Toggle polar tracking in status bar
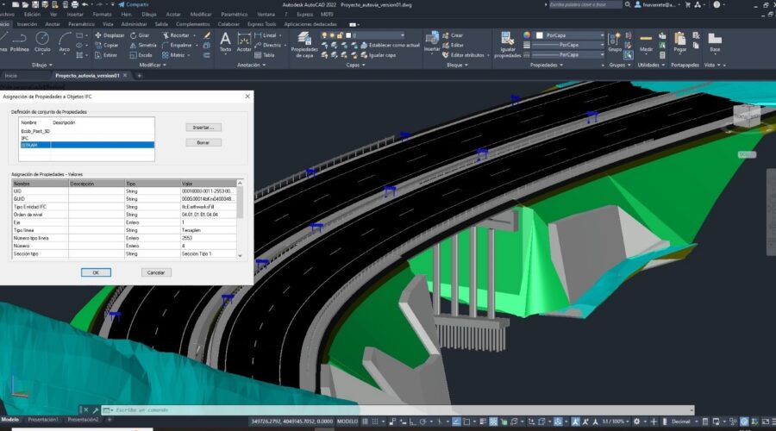Viewport: 776px width, 431px height. click(423, 422)
